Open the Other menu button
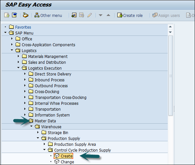The image size is (195, 165). [48, 15]
